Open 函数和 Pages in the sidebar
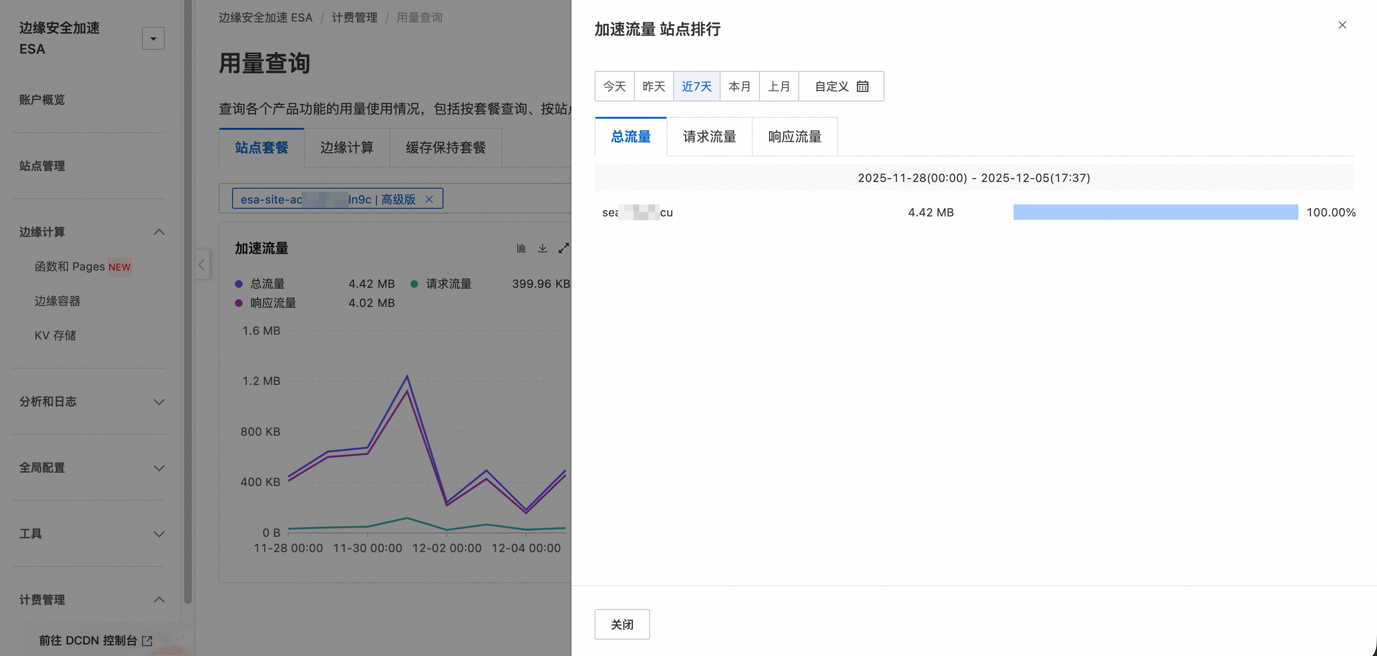Image resolution: width=1377 pixels, height=656 pixels. pyautogui.click(x=70, y=266)
